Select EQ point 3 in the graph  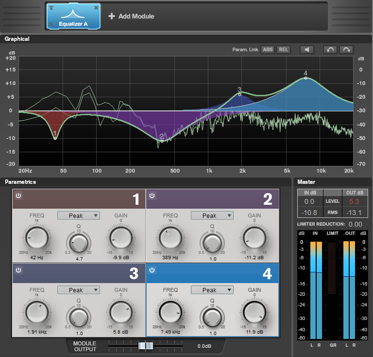[x=240, y=94]
